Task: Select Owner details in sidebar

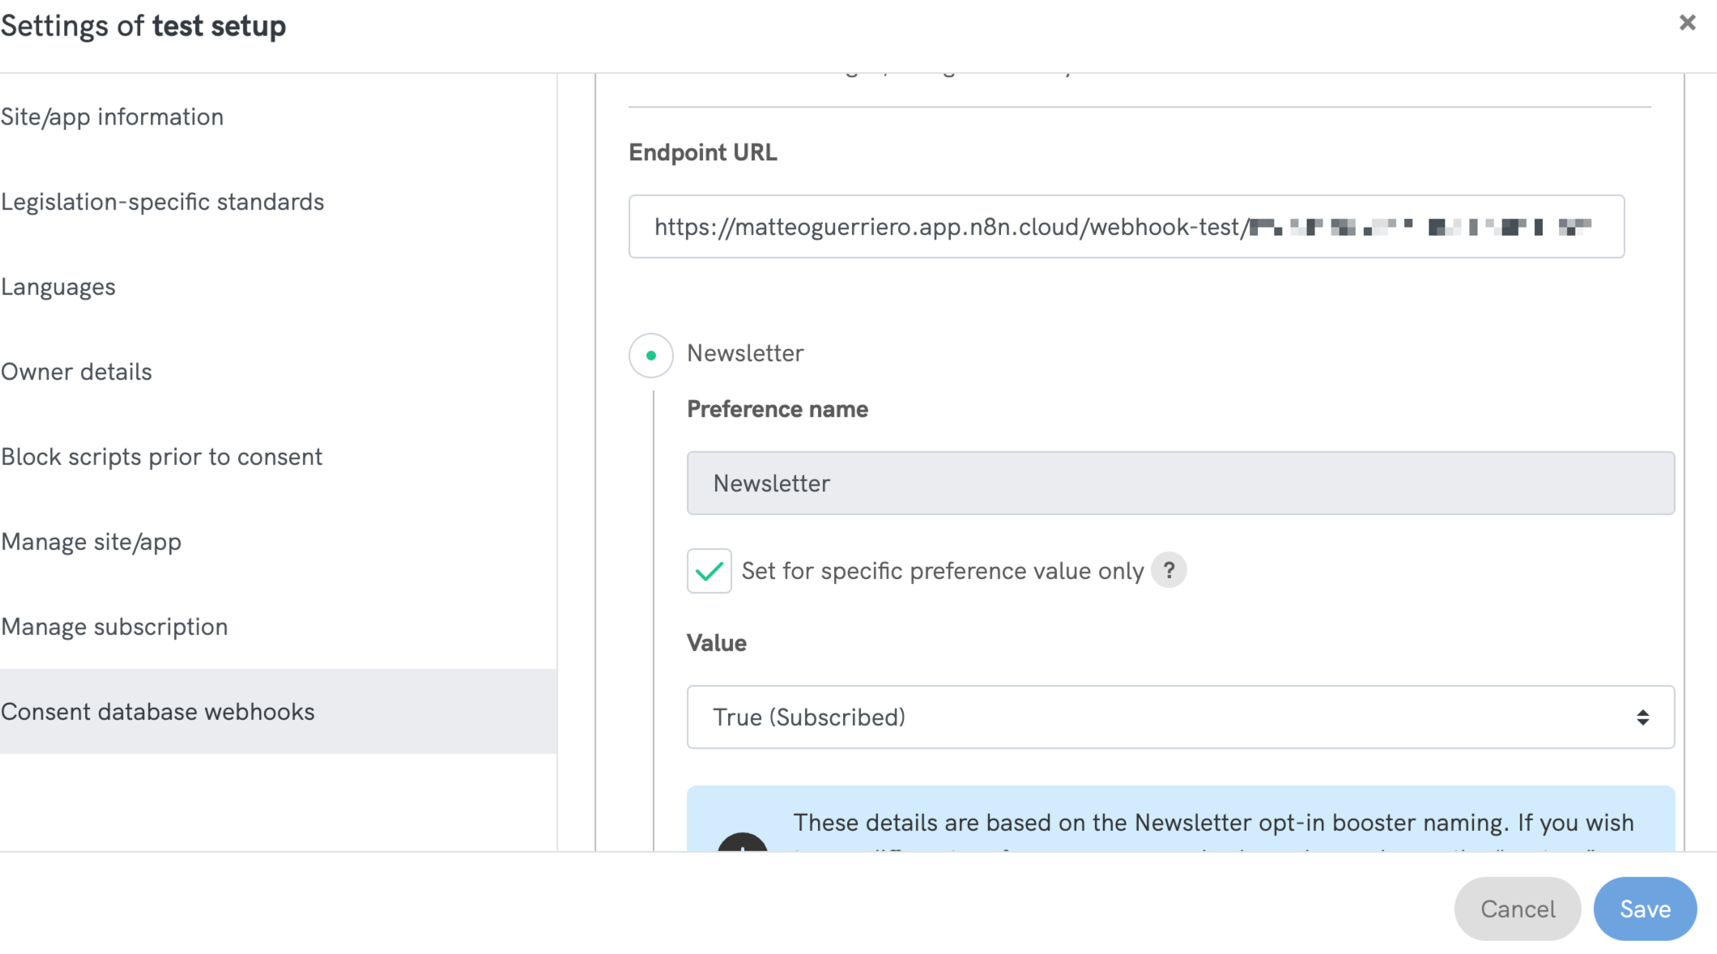Action: pyautogui.click(x=77, y=372)
